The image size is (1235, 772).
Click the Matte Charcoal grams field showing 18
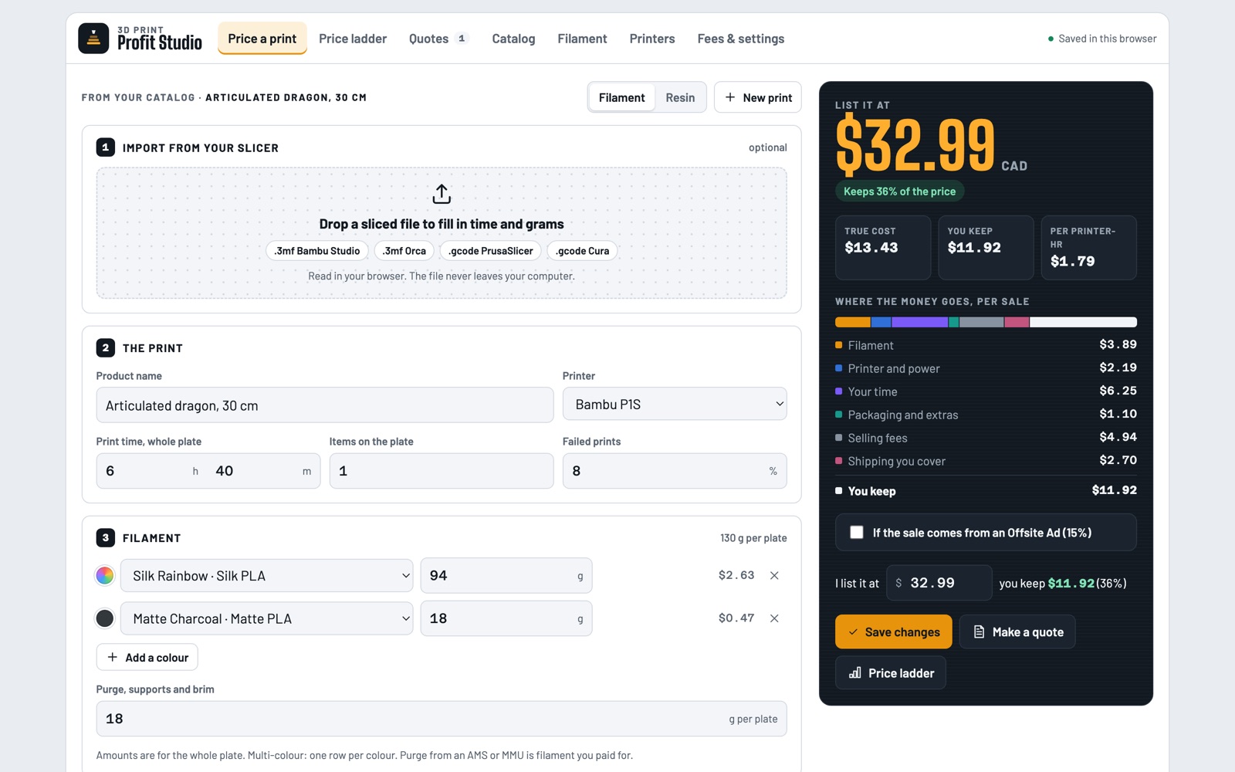pyautogui.click(x=506, y=618)
